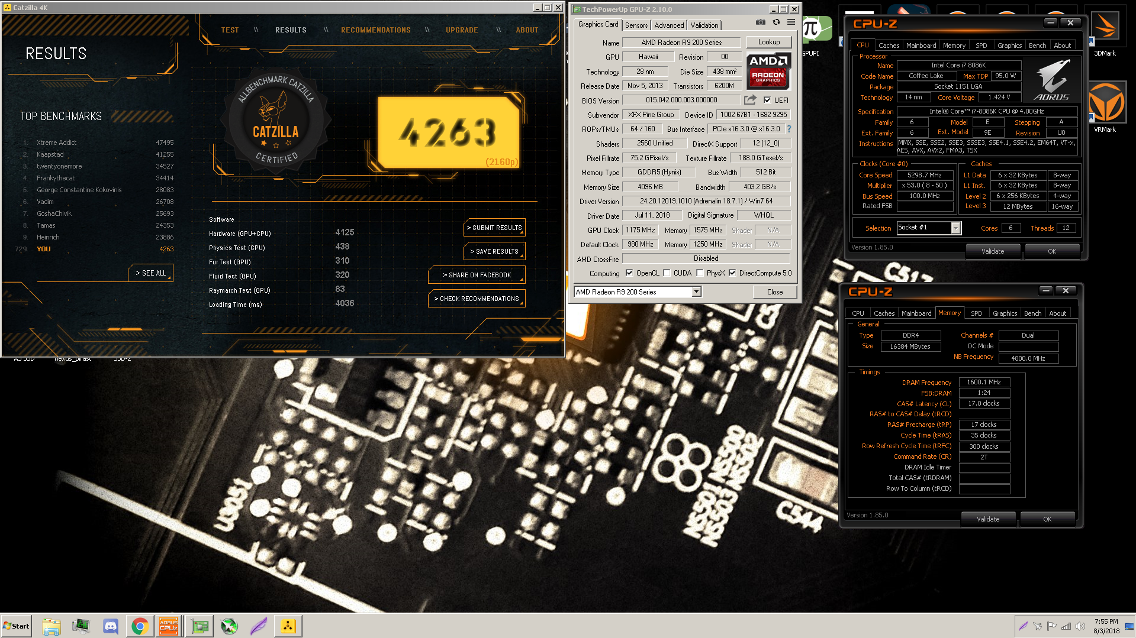Image resolution: width=1136 pixels, height=638 pixels.
Task: Open Catzilla TEST menu
Action: coord(230,30)
